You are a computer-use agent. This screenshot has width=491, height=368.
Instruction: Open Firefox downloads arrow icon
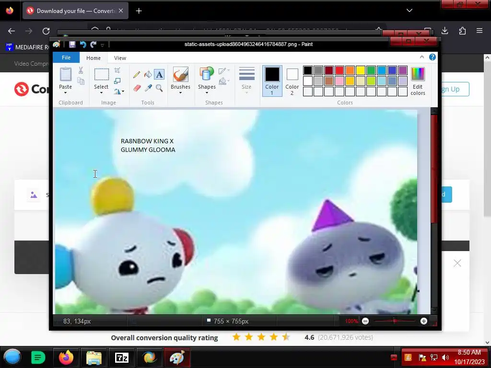click(x=444, y=31)
